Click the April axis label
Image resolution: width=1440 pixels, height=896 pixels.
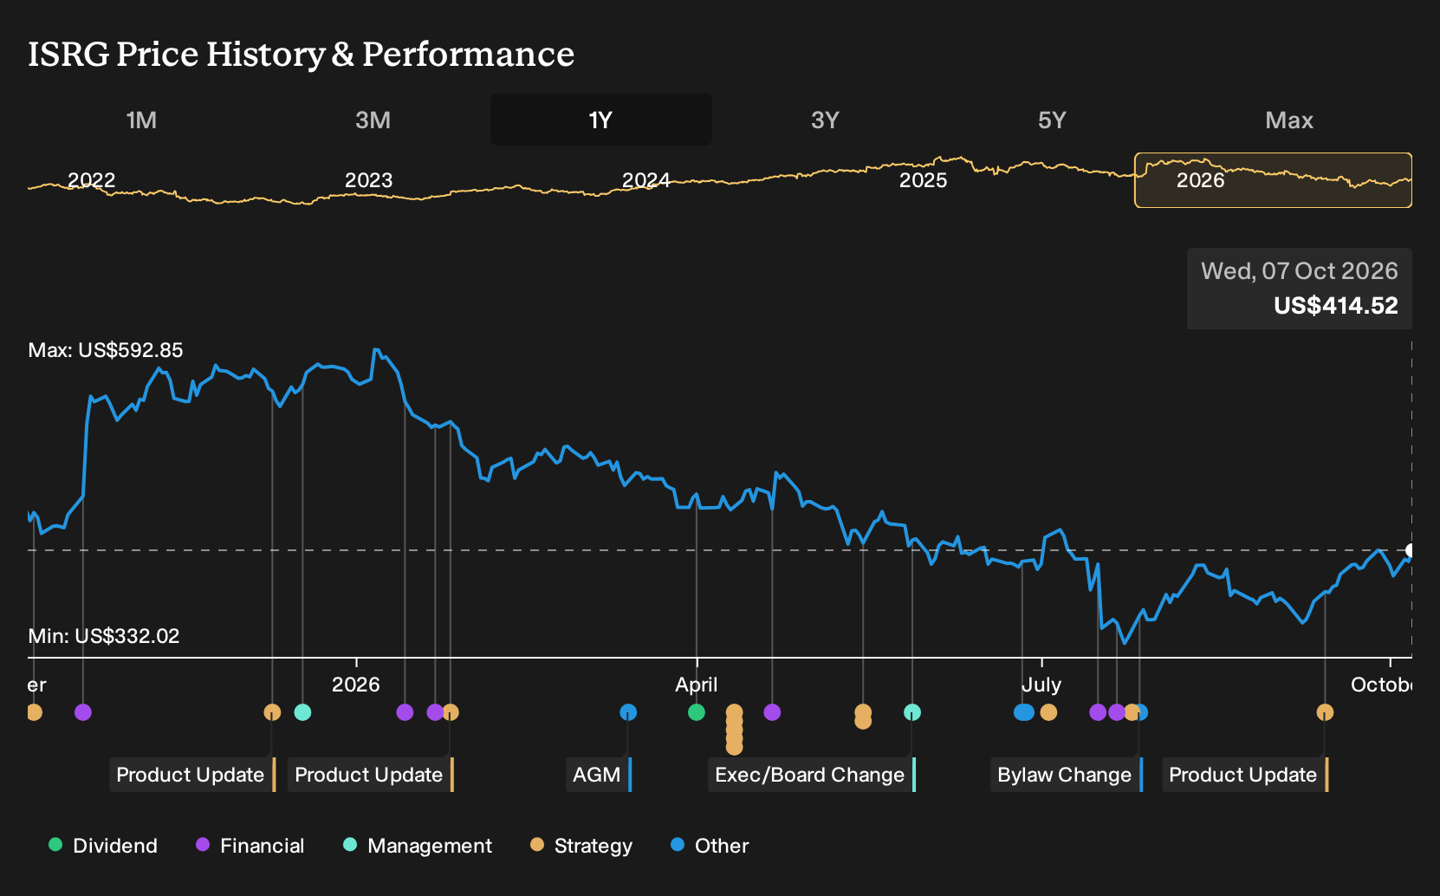pos(697,685)
